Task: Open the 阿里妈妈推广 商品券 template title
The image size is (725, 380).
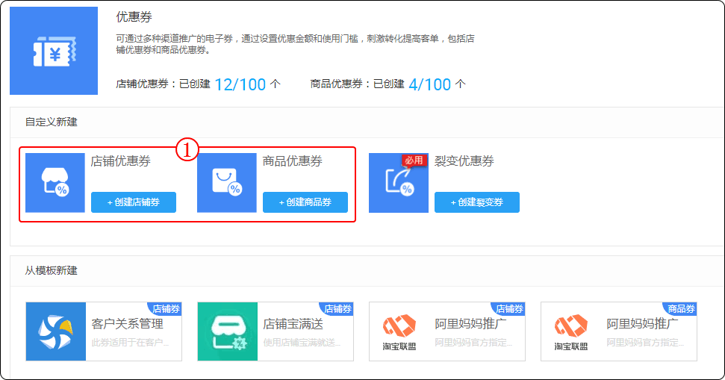Action: coord(643,323)
